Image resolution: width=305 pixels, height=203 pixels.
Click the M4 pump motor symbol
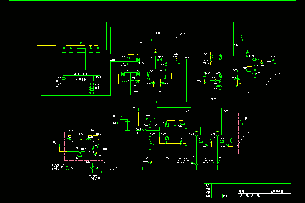(x=97, y=167)
